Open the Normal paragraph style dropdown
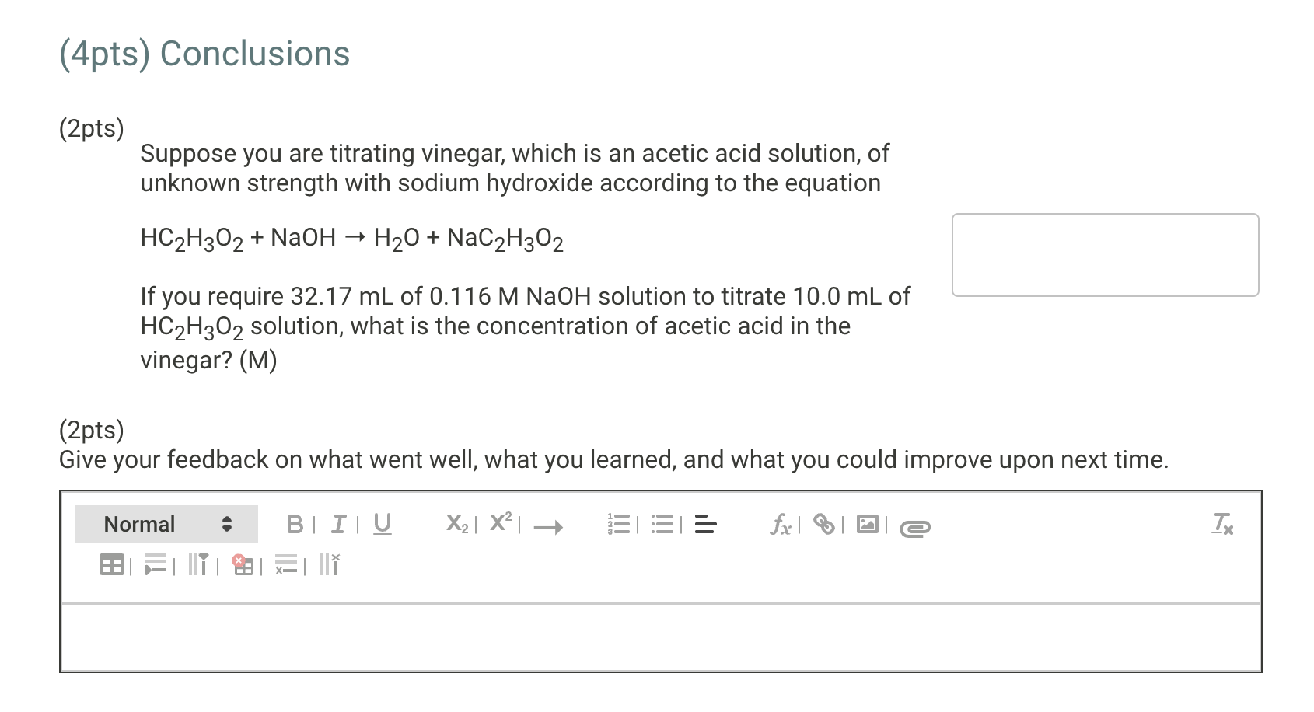The width and height of the screenshot is (1314, 712). tap(165, 524)
